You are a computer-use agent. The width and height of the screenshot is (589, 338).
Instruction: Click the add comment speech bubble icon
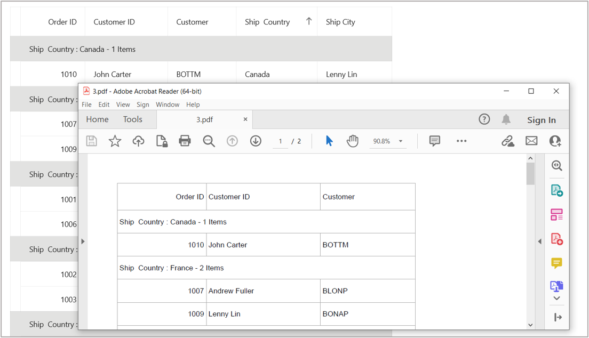435,141
